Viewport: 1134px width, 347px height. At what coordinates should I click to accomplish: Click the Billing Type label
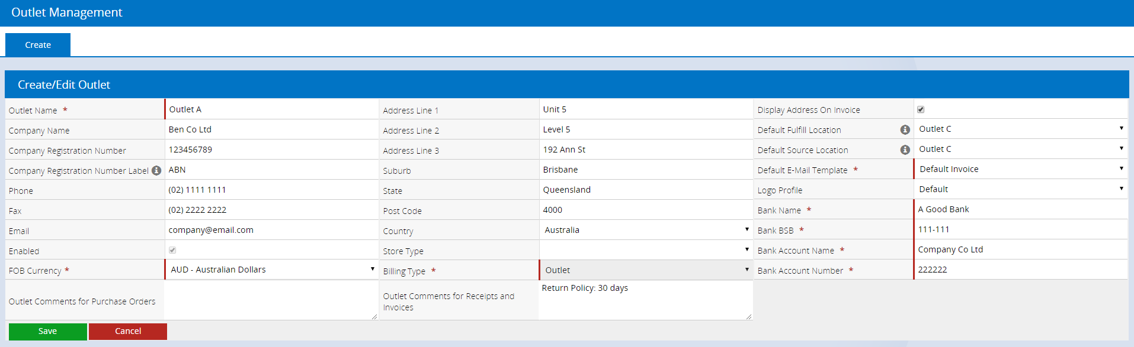point(404,271)
